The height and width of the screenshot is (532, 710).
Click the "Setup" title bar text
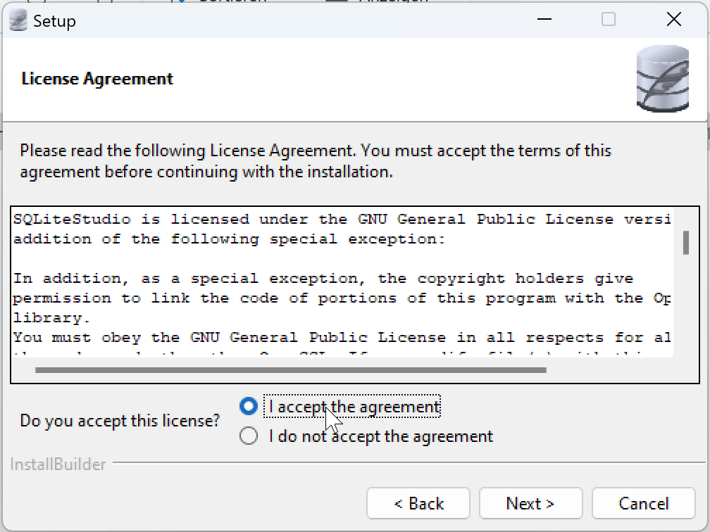[x=54, y=21]
